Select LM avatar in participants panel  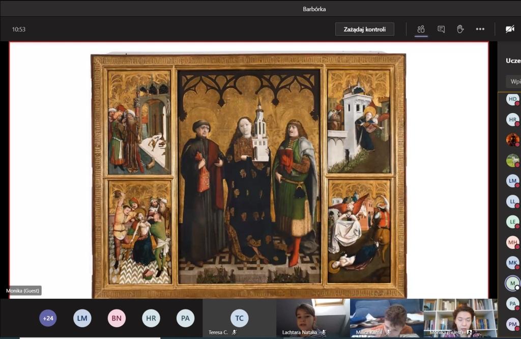pyautogui.click(x=513, y=181)
